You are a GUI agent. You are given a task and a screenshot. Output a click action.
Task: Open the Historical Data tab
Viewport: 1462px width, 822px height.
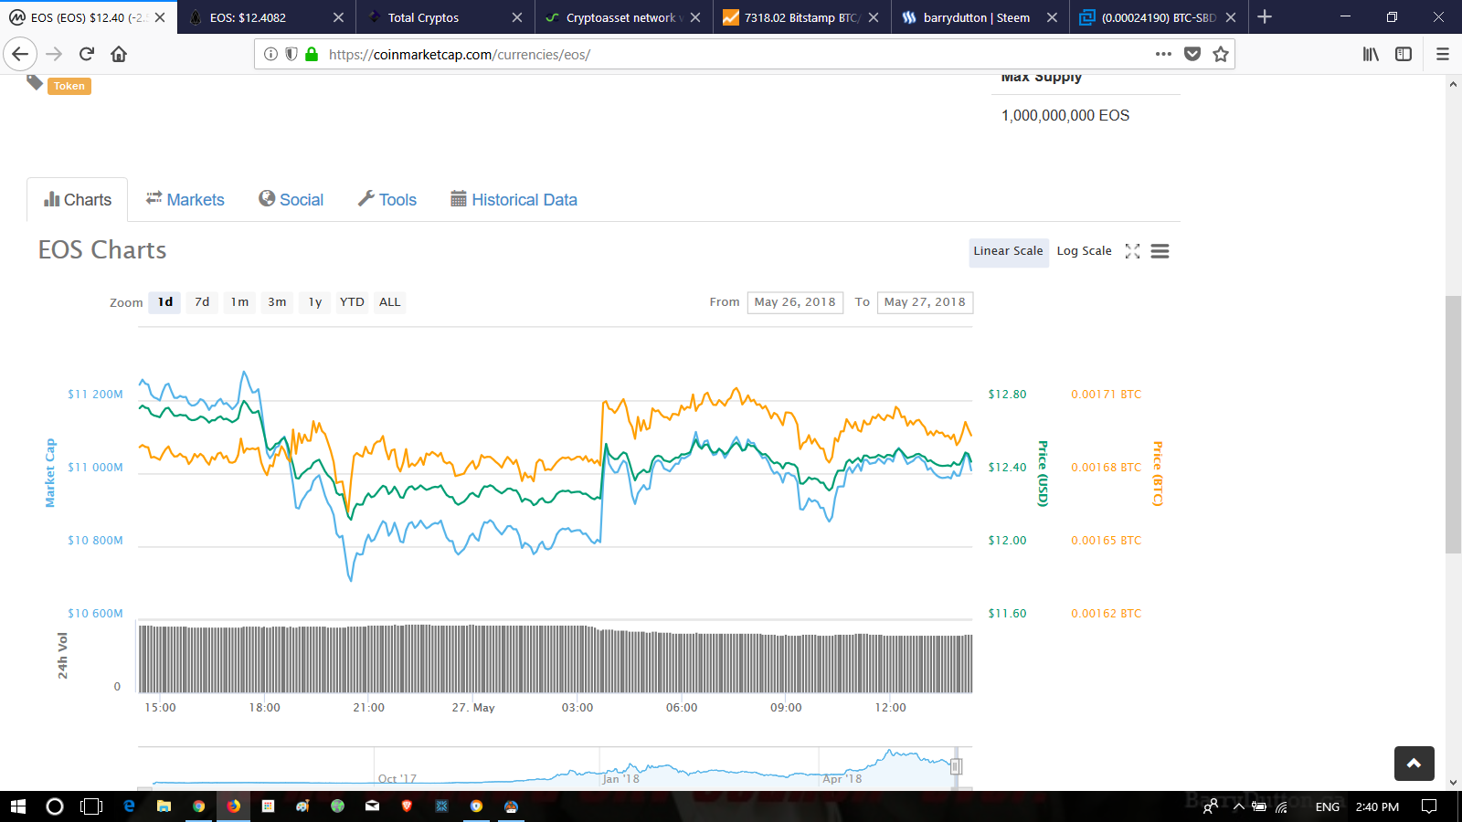pyautogui.click(x=514, y=199)
